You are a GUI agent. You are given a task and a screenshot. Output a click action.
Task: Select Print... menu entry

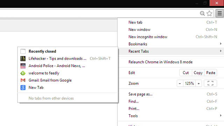pyautogui.click(x=171, y=109)
